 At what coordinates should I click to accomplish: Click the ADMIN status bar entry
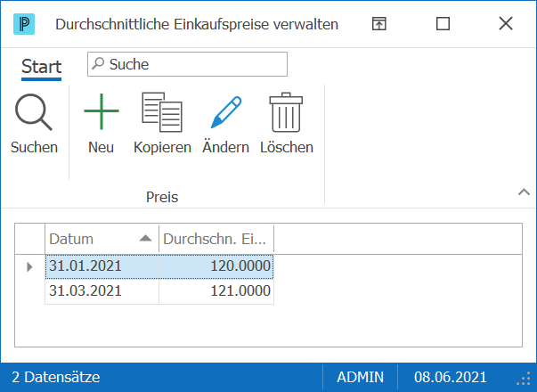point(361,377)
